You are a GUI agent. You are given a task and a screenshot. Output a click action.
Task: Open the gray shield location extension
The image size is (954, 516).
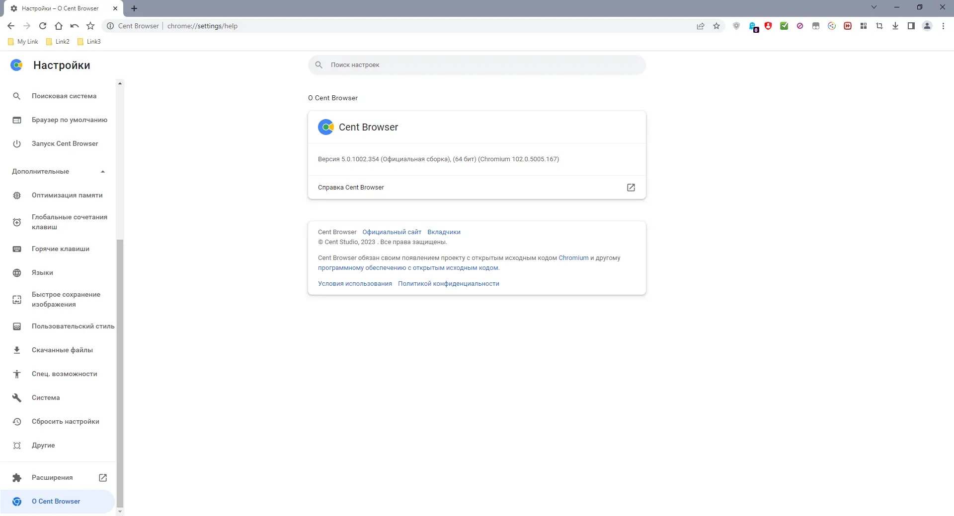coord(736,26)
